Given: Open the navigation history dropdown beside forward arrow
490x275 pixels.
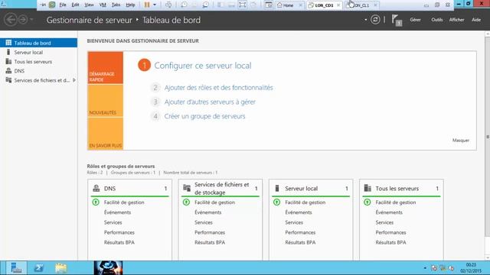Looking at the screenshot, I should (x=31, y=20).
